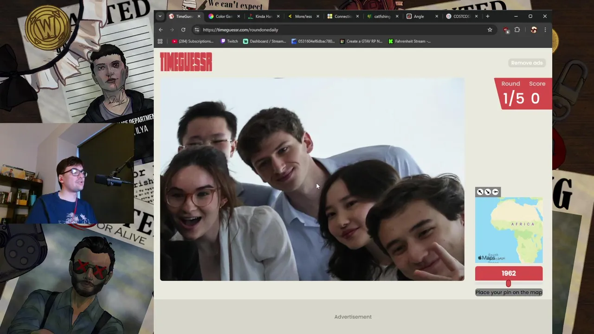Shrink the map with the down-right arrow icon
This screenshot has height=334, width=594.
pos(488,192)
